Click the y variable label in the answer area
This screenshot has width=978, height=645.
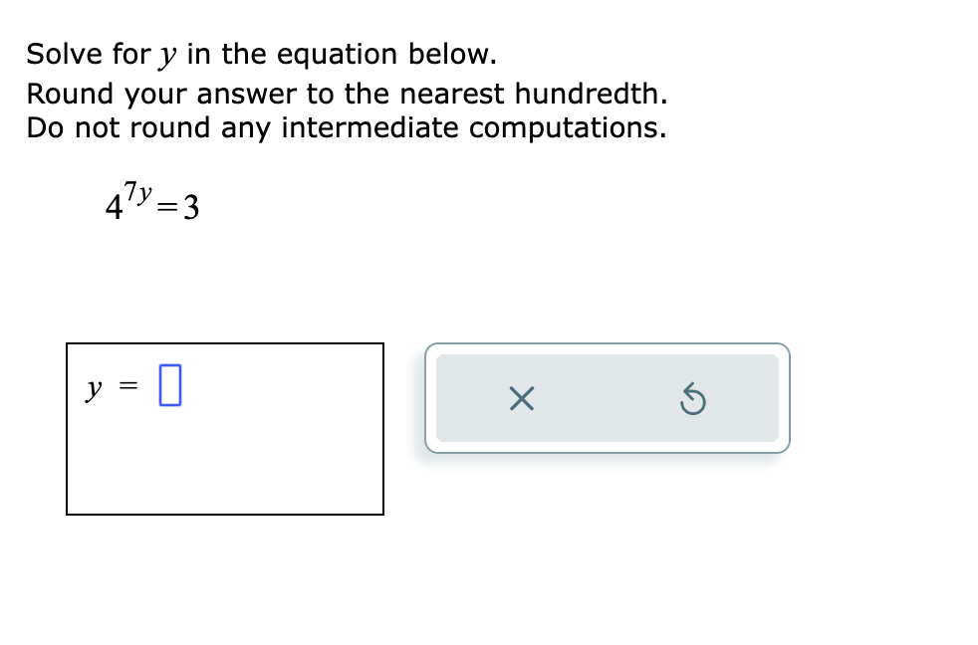point(94,388)
